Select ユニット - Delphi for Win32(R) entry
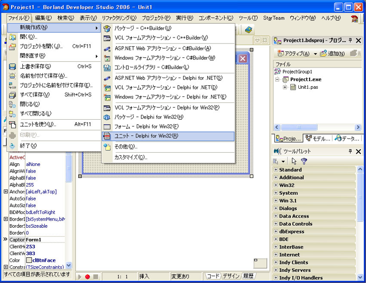366x283 pixels. 168,136
